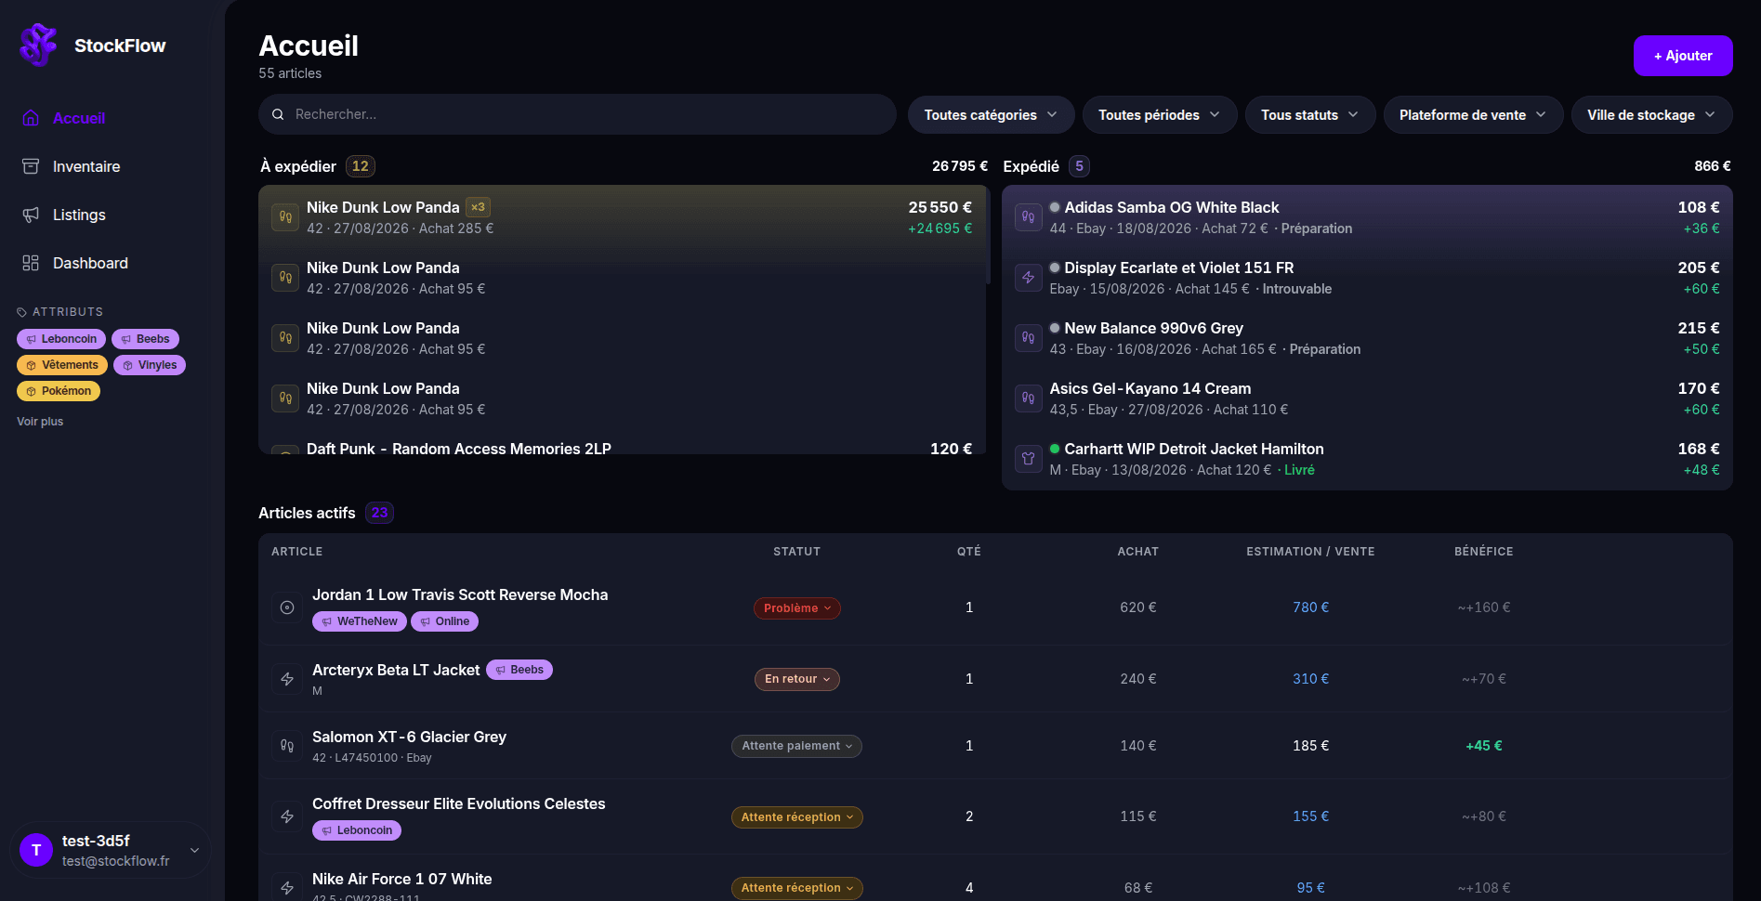This screenshot has width=1761, height=901.
Task: Click the Inventaire archive box icon
Action: 31,166
